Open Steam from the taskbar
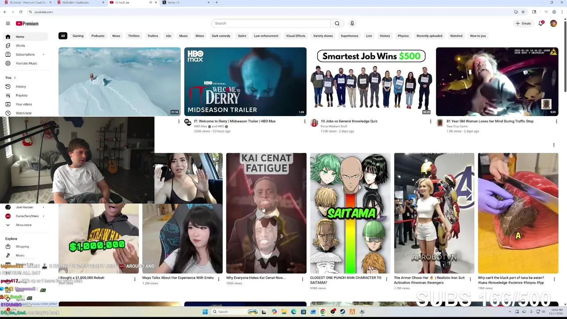This screenshot has height=319, width=567. click(x=342, y=311)
